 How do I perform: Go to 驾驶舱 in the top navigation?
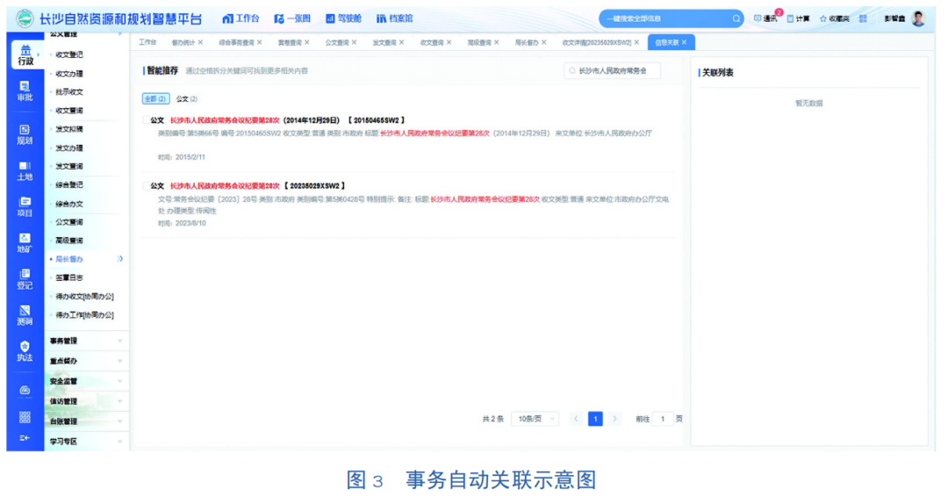click(x=343, y=18)
